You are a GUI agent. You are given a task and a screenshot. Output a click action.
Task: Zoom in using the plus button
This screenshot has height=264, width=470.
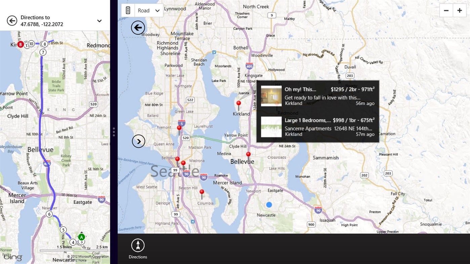(459, 10)
